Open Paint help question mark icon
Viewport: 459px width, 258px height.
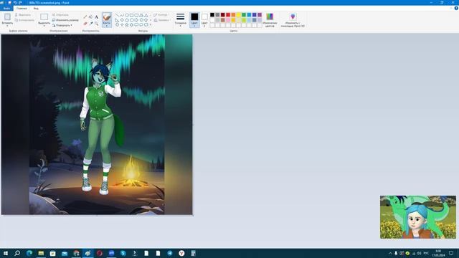456,8
